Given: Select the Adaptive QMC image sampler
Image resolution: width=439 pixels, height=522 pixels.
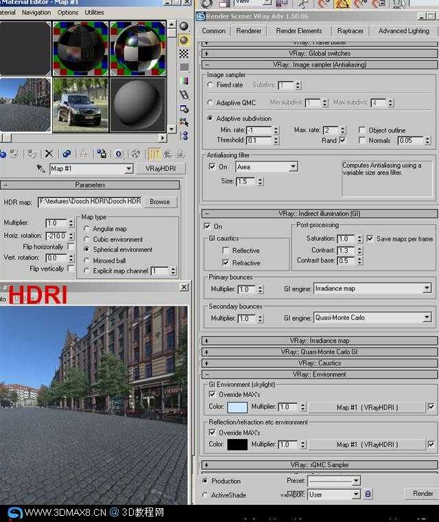Looking at the screenshot, I should (x=210, y=102).
